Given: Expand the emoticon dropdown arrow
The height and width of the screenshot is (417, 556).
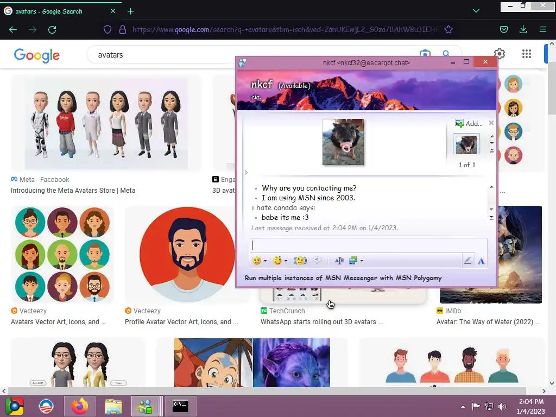Looking at the screenshot, I should pyautogui.click(x=265, y=261).
